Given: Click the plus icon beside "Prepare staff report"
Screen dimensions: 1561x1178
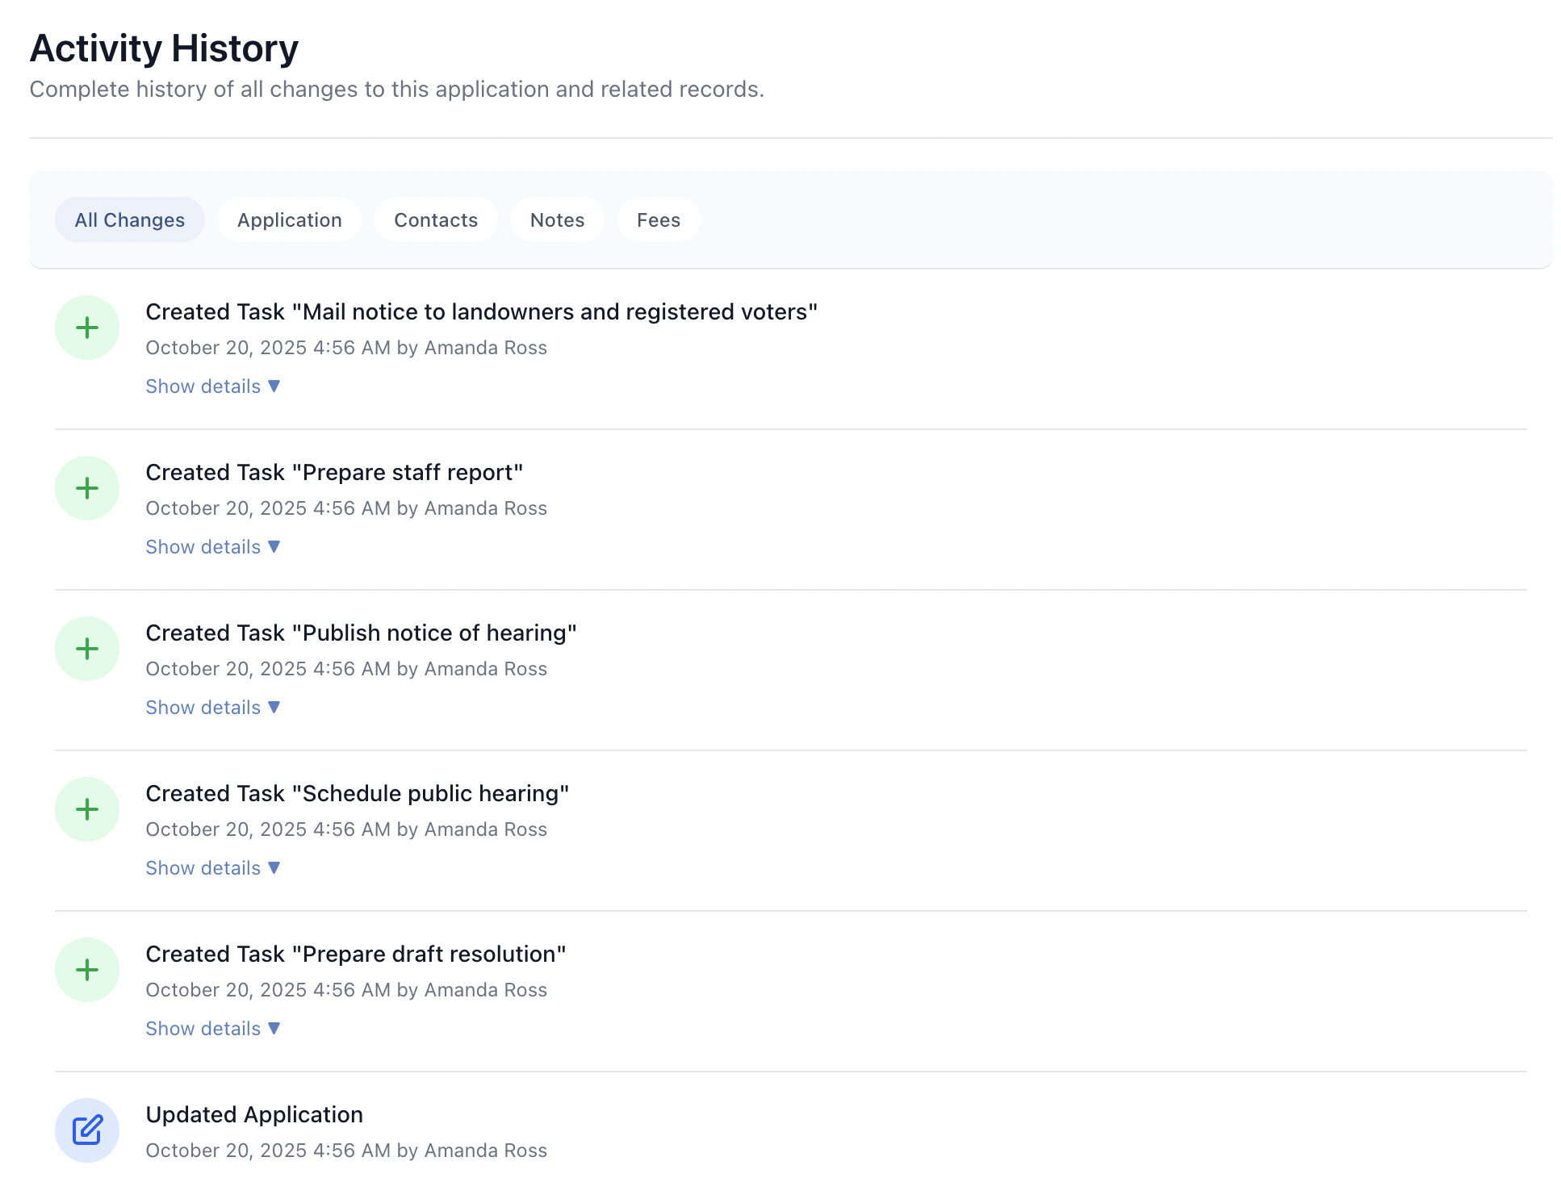Looking at the screenshot, I should coord(87,487).
